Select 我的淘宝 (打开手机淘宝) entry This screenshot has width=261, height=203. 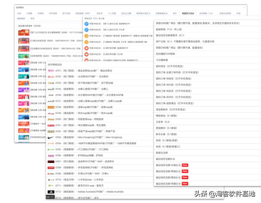170,66
